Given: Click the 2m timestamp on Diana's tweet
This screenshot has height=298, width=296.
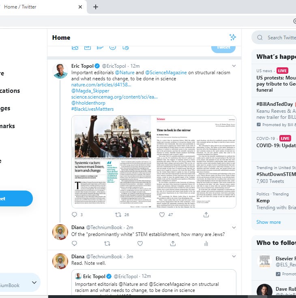Looking at the screenshot, I should click(x=130, y=227).
